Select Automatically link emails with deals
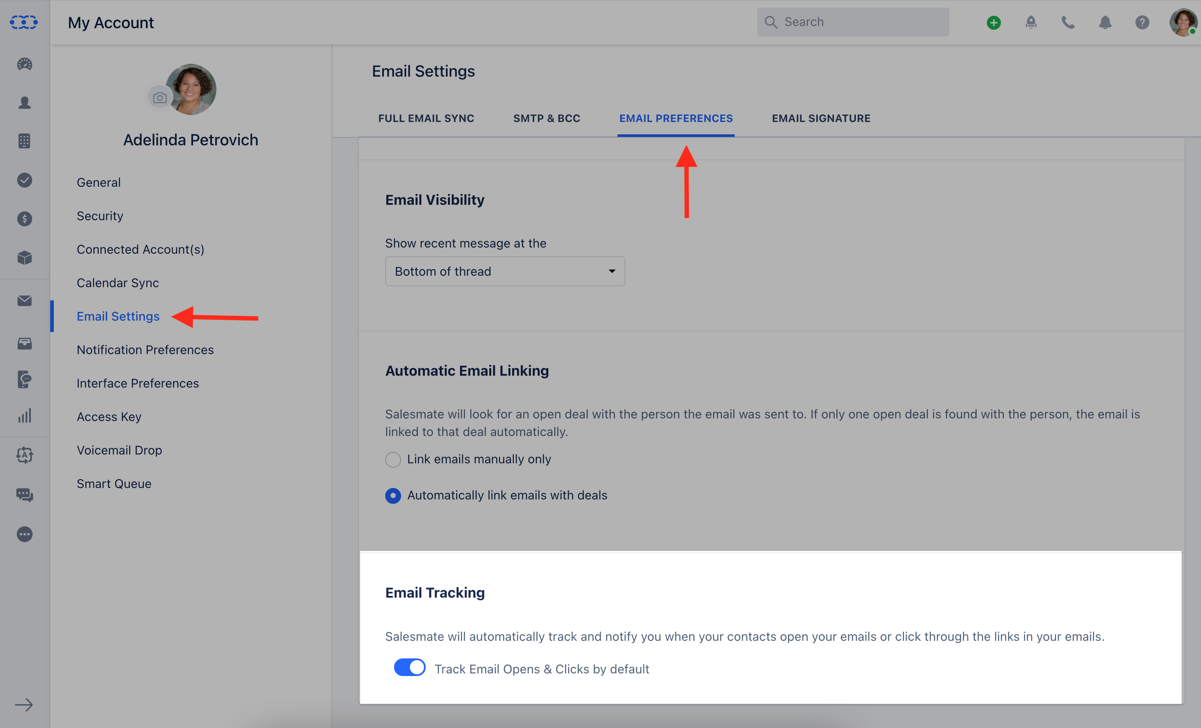The width and height of the screenshot is (1201, 728). [393, 496]
